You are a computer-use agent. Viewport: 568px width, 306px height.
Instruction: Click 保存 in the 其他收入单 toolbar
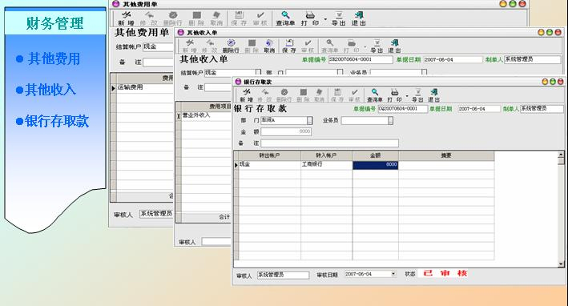[289, 46]
